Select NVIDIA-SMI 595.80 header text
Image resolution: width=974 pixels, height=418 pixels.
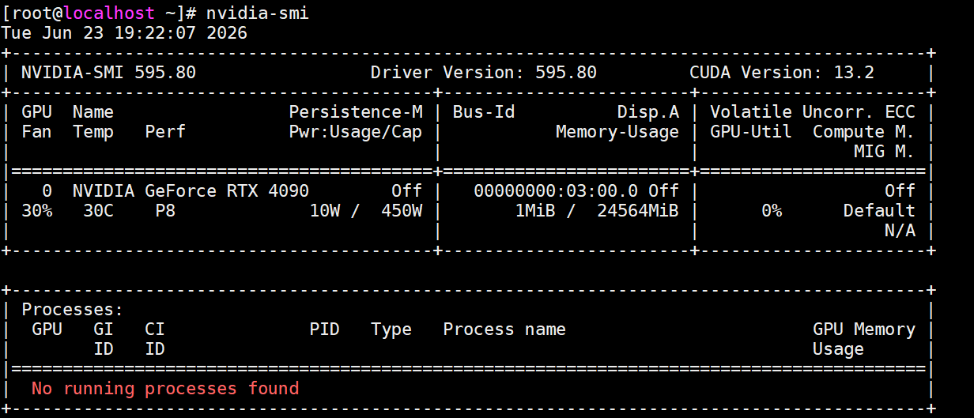pos(108,73)
